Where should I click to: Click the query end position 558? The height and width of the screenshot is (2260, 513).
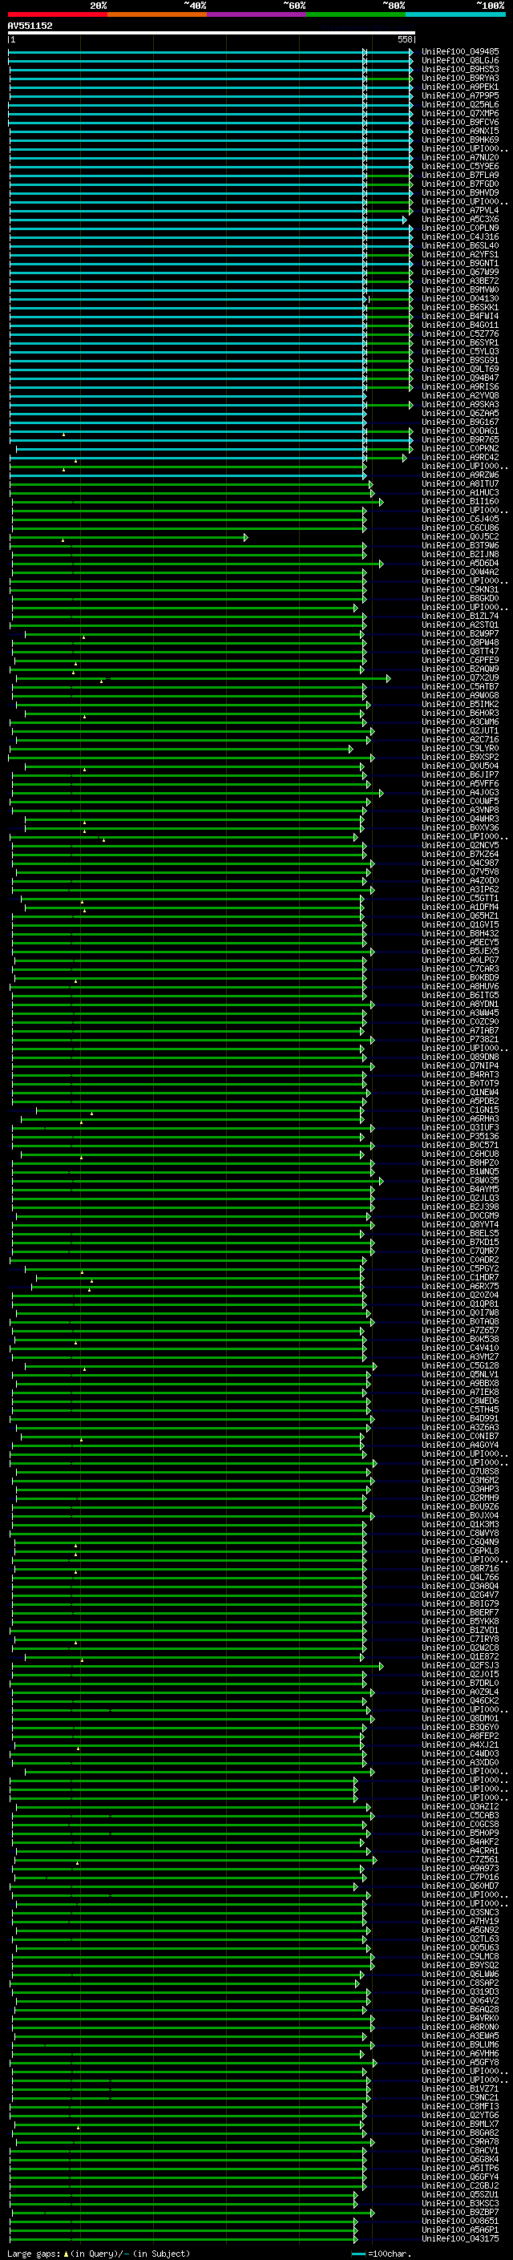point(405,39)
